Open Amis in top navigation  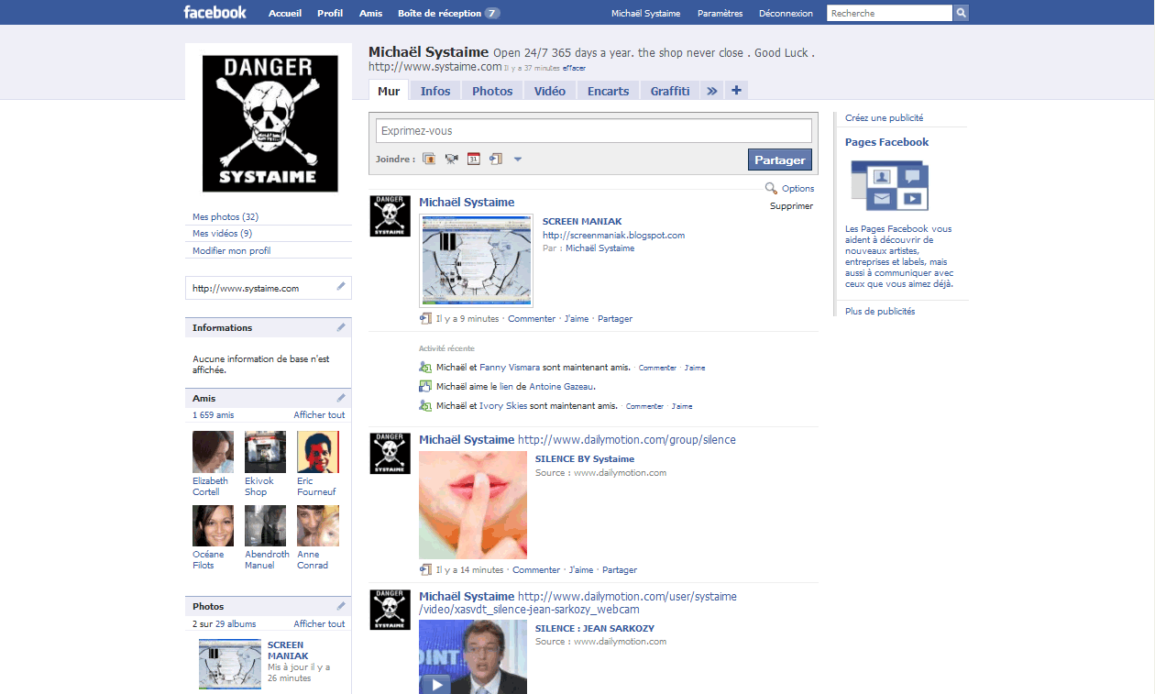pyautogui.click(x=371, y=13)
